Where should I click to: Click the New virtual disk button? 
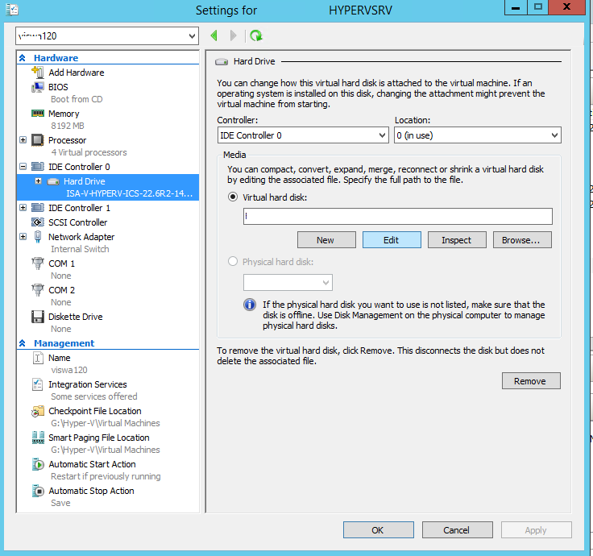click(x=326, y=240)
